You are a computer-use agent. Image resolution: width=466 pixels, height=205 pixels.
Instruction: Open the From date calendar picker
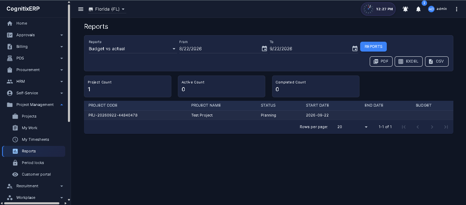pos(264,49)
